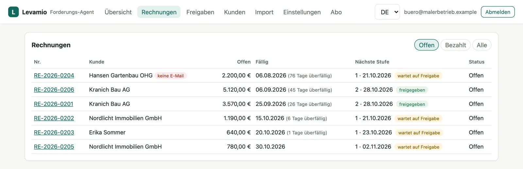
Task: Click the Rechnungen card heading
Action: click(x=51, y=45)
